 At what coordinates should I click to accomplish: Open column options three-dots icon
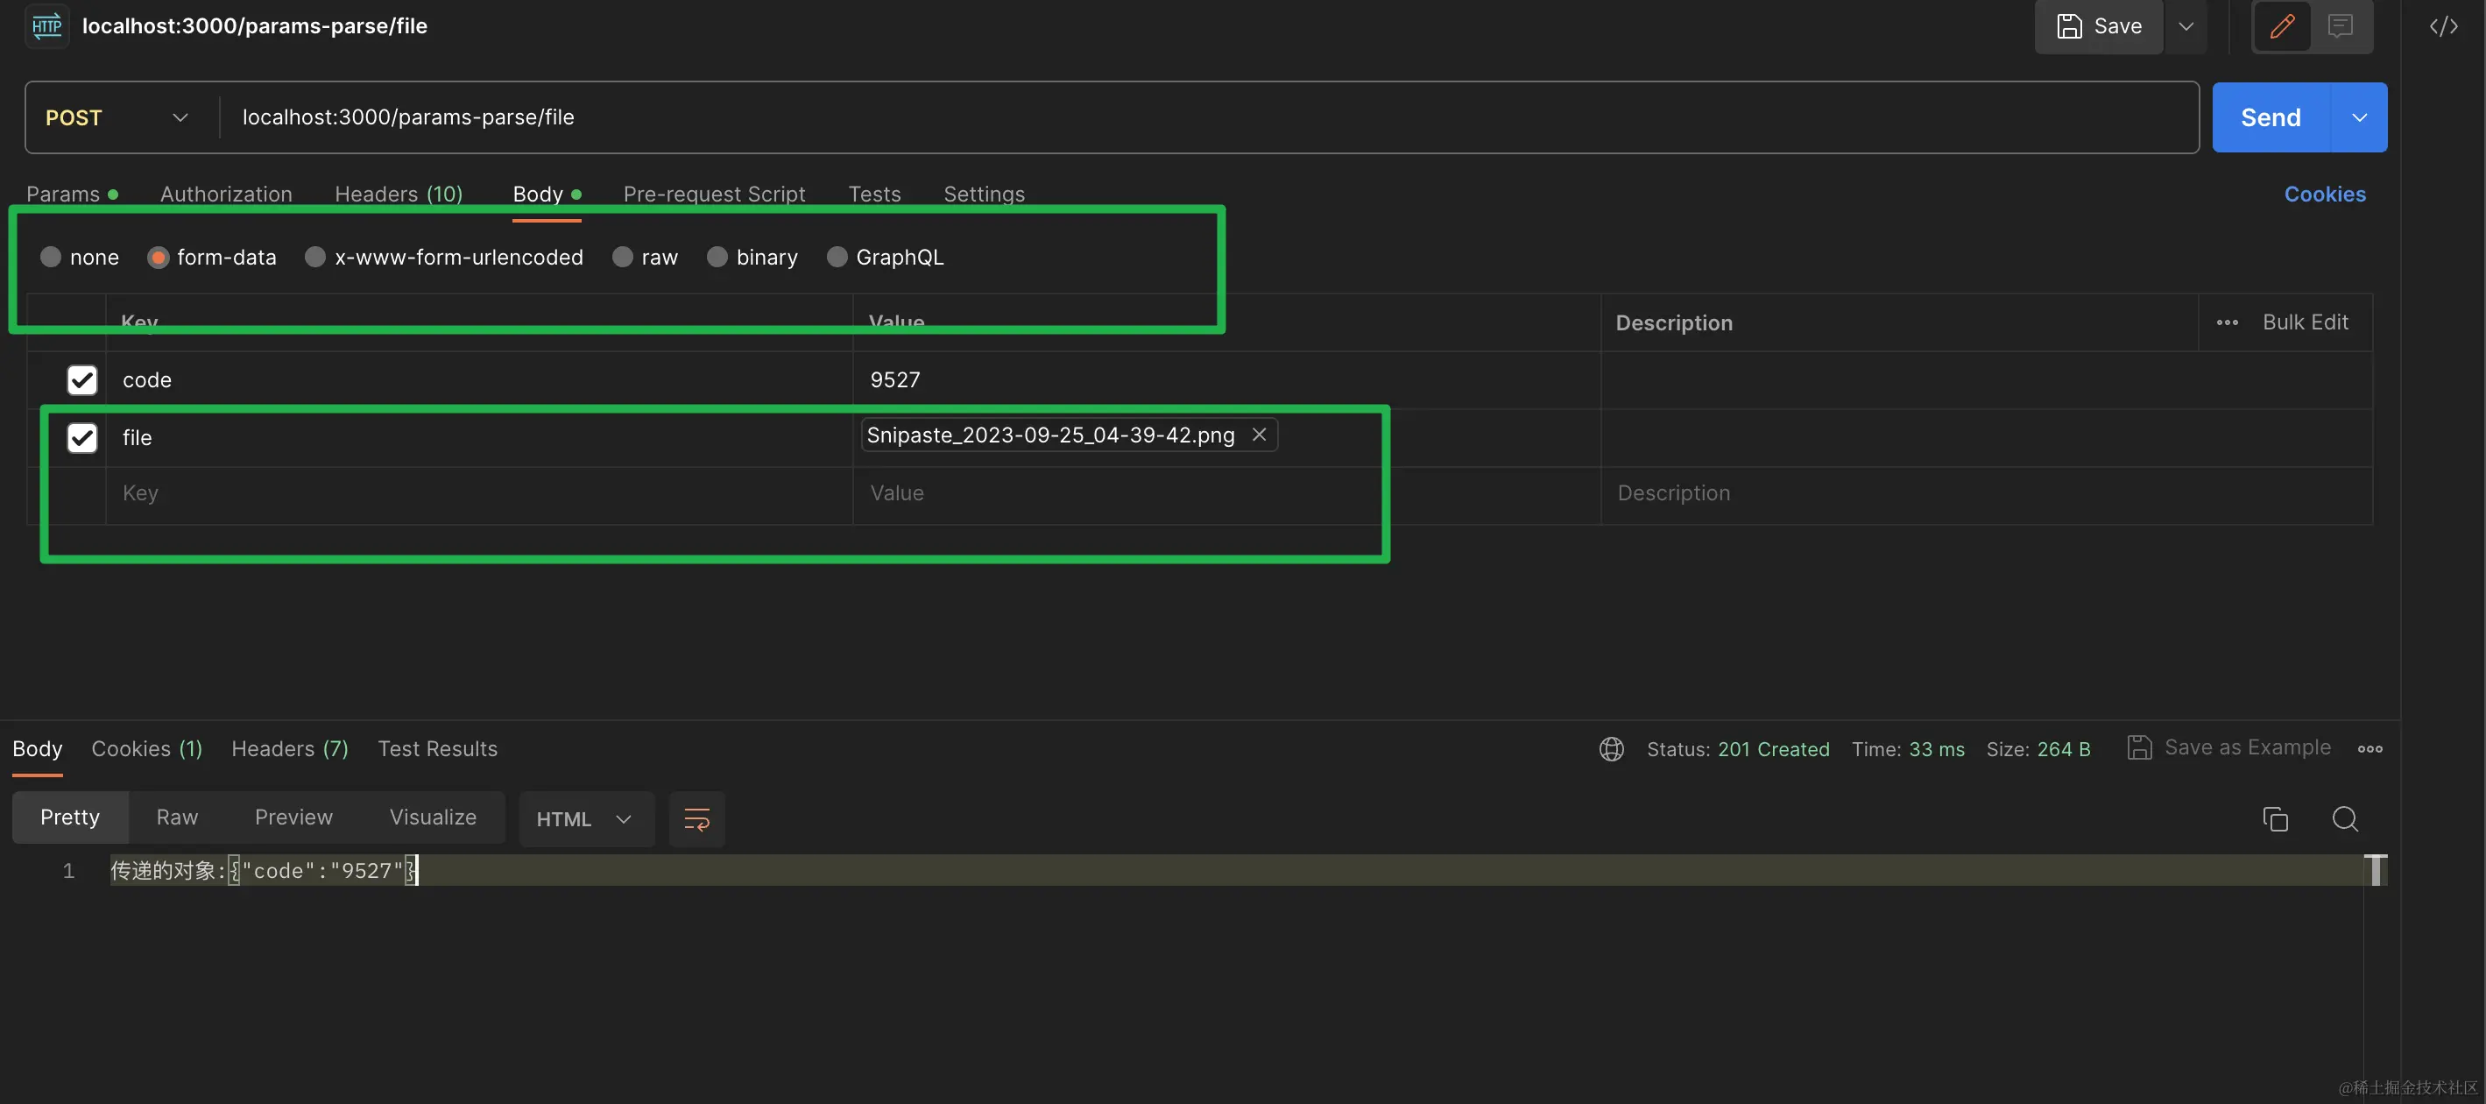[2228, 322]
